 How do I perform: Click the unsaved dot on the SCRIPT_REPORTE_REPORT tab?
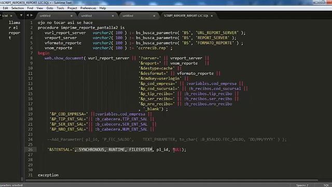tap(212, 16)
